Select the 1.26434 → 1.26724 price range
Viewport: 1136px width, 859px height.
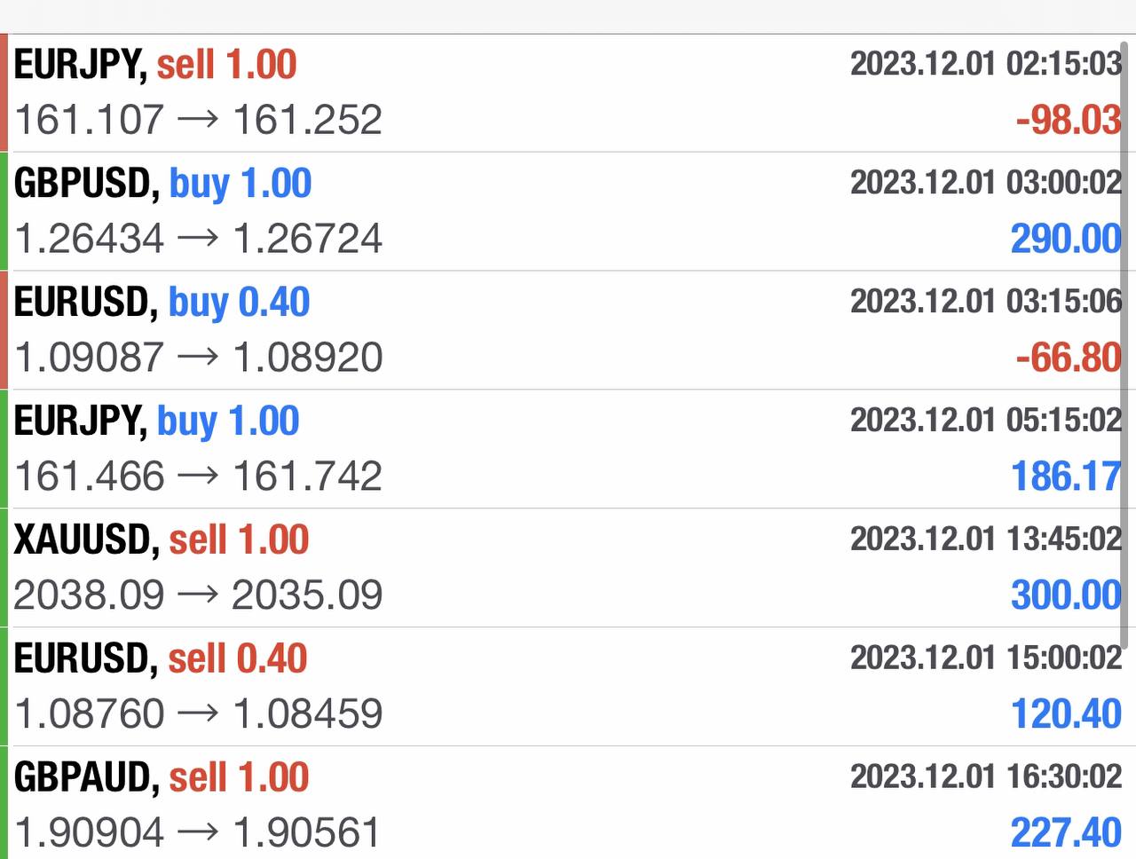pos(198,239)
